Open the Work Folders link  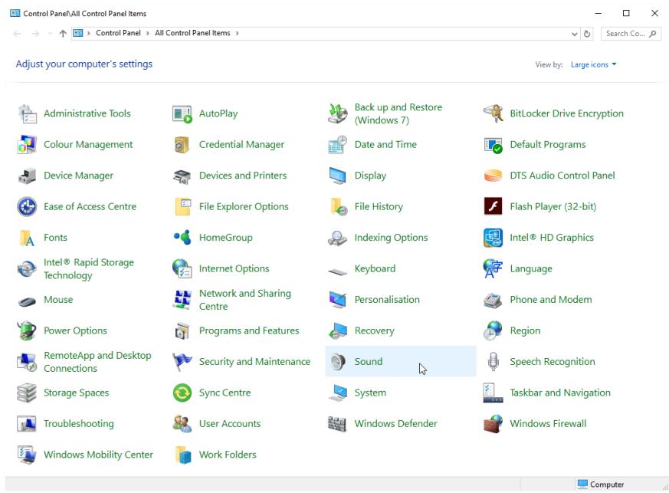[228, 455]
